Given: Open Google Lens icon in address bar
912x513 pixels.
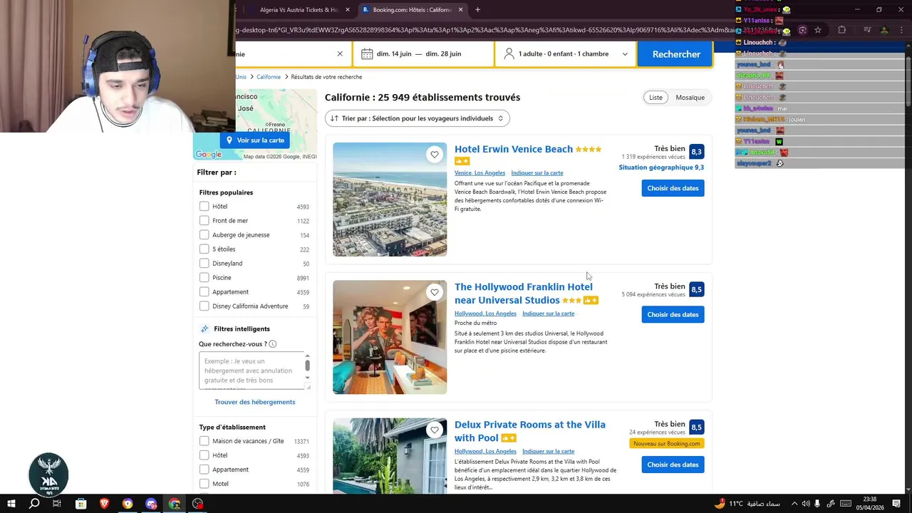Looking at the screenshot, I should 802,30.
